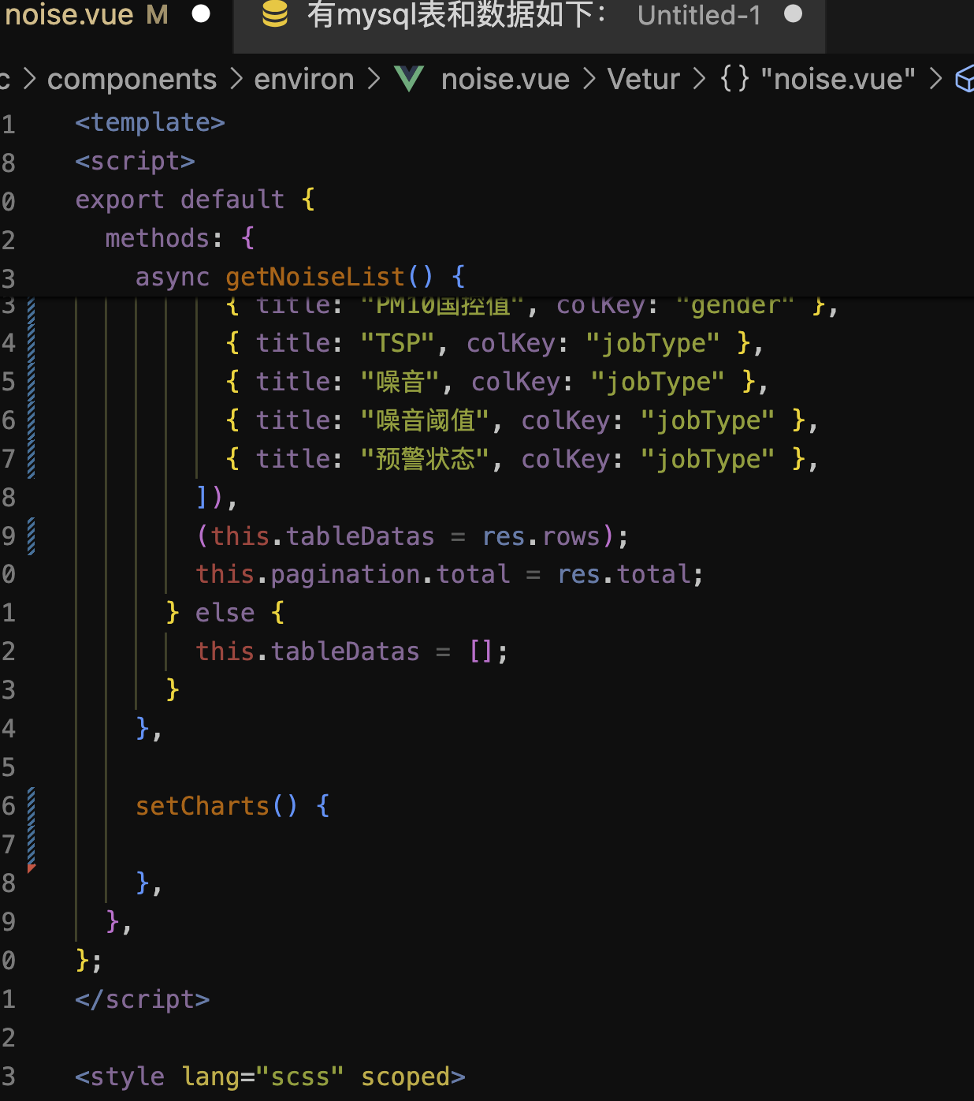
Task: Click the lang="scss" attribute
Action: point(263,1077)
